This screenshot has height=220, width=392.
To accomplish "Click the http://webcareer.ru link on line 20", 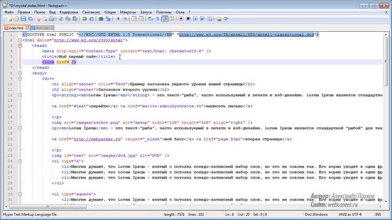I will (97, 139).
